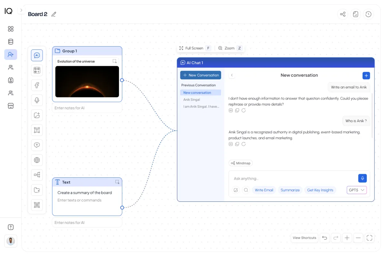Start a New Conversation
This screenshot has width=385, height=256.
[x=201, y=75]
